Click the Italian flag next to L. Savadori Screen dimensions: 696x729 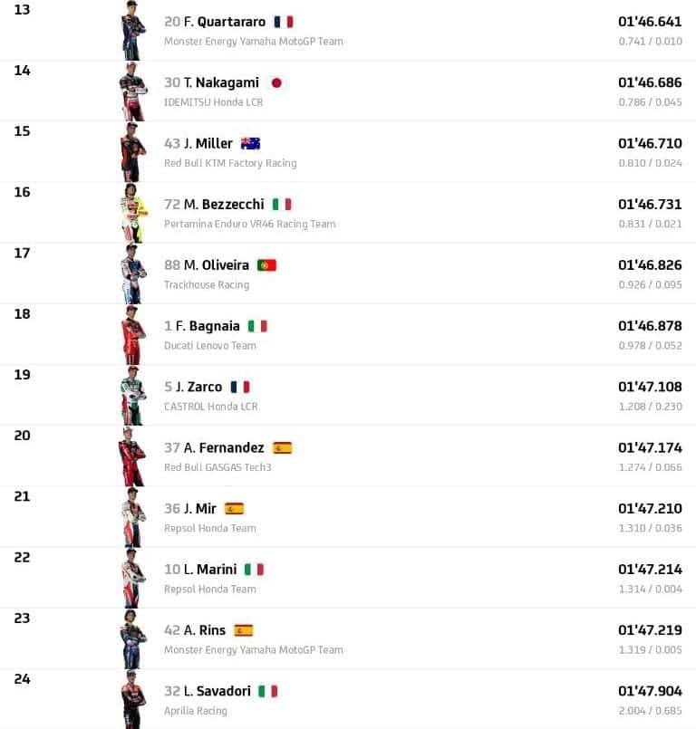(267, 691)
